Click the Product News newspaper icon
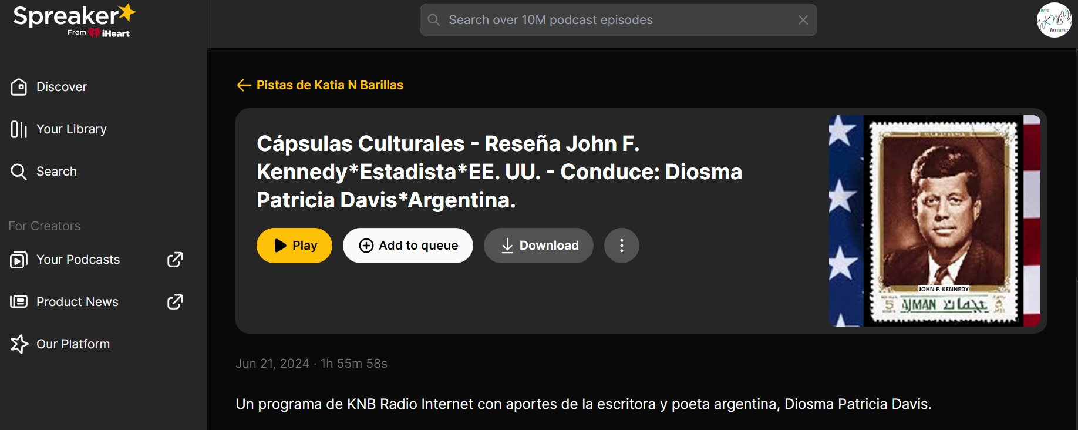 (19, 302)
